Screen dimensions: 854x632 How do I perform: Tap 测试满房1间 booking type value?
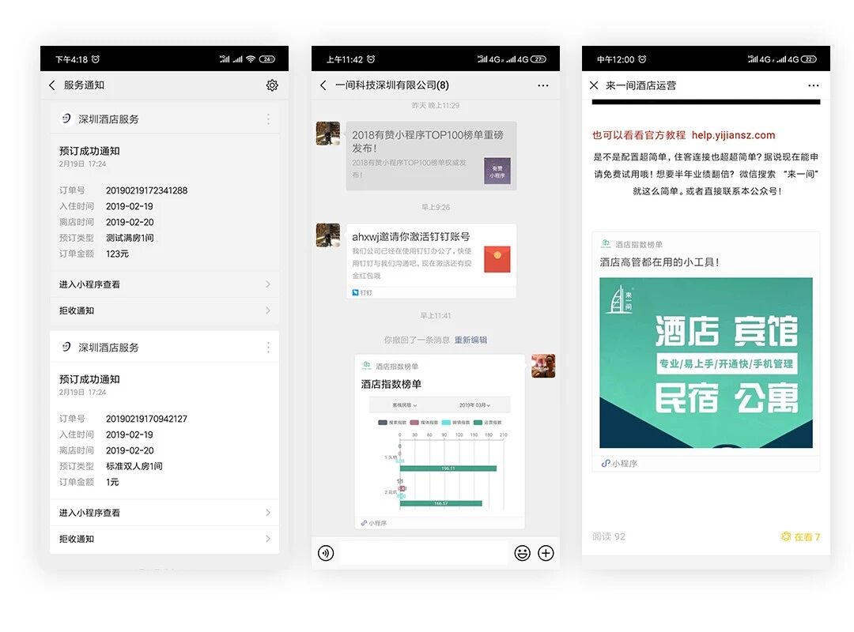[130, 238]
